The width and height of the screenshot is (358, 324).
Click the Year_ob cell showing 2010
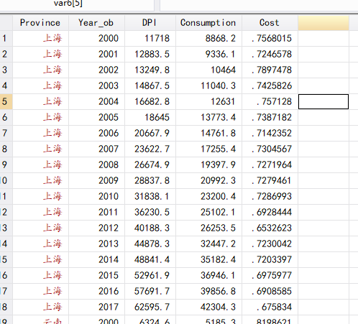pos(96,196)
